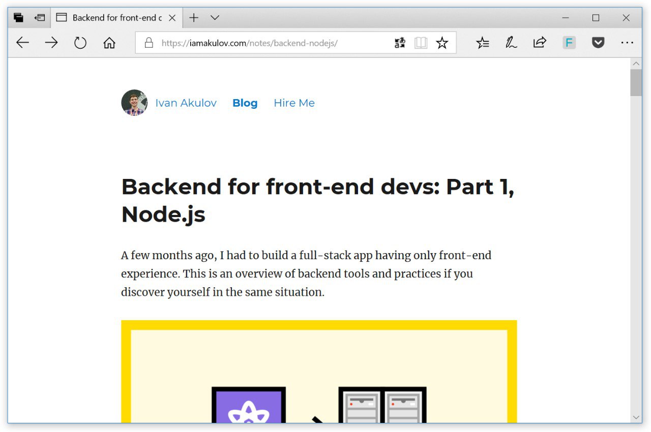Open the browser home page
Screen dimensions: 651x432
[109, 43]
